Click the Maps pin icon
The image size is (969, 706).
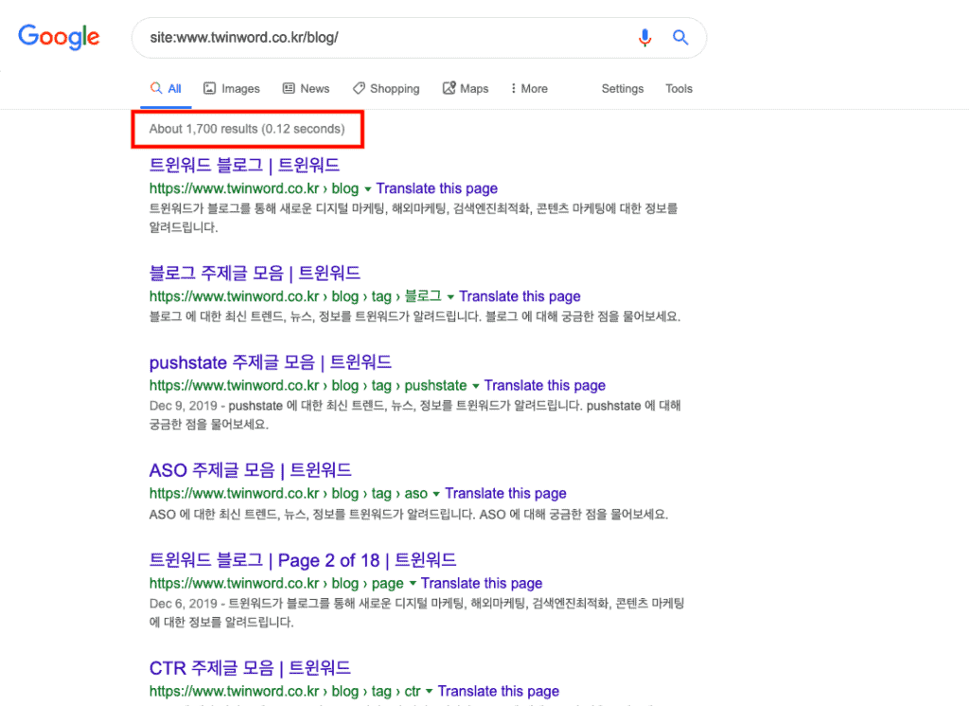point(449,88)
